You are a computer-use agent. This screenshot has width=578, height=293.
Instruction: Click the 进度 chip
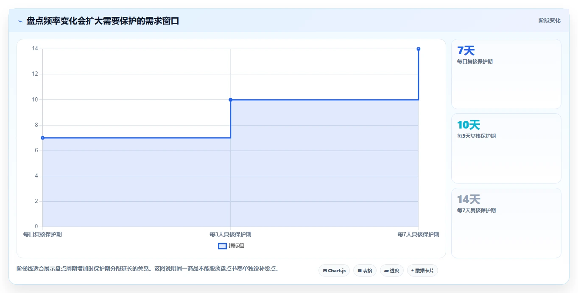click(392, 271)
